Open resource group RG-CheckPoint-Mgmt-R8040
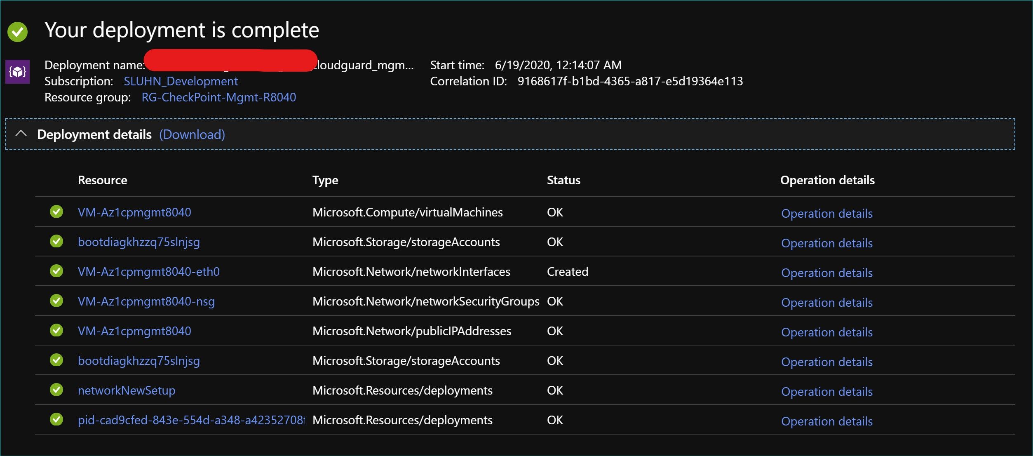The image size is (1033, 456). [218, 97]
